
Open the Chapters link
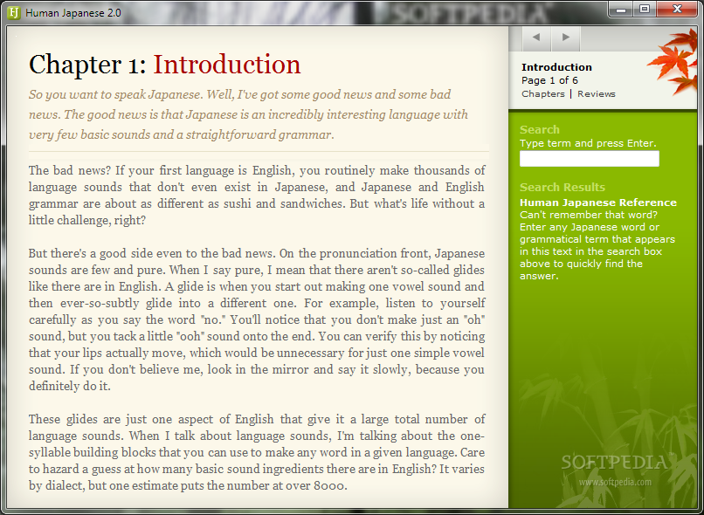(x=542, y=93)
